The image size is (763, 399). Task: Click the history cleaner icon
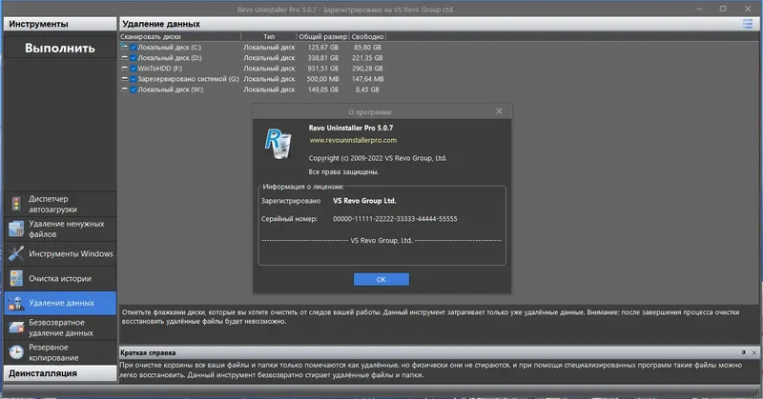[16, 278]
